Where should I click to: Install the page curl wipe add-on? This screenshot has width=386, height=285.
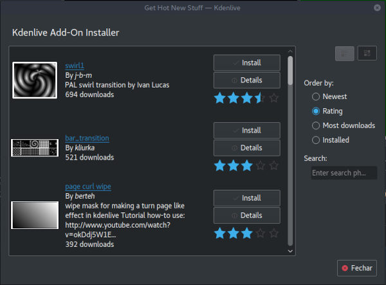click(x=247, y=198)
